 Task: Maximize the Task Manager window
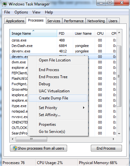click(110, 3)
